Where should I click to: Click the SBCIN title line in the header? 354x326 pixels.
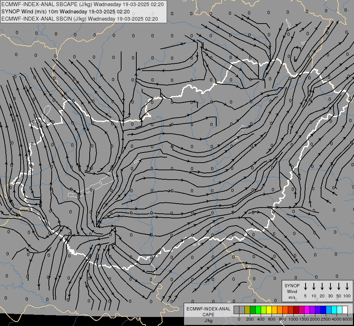click(80, 19)
